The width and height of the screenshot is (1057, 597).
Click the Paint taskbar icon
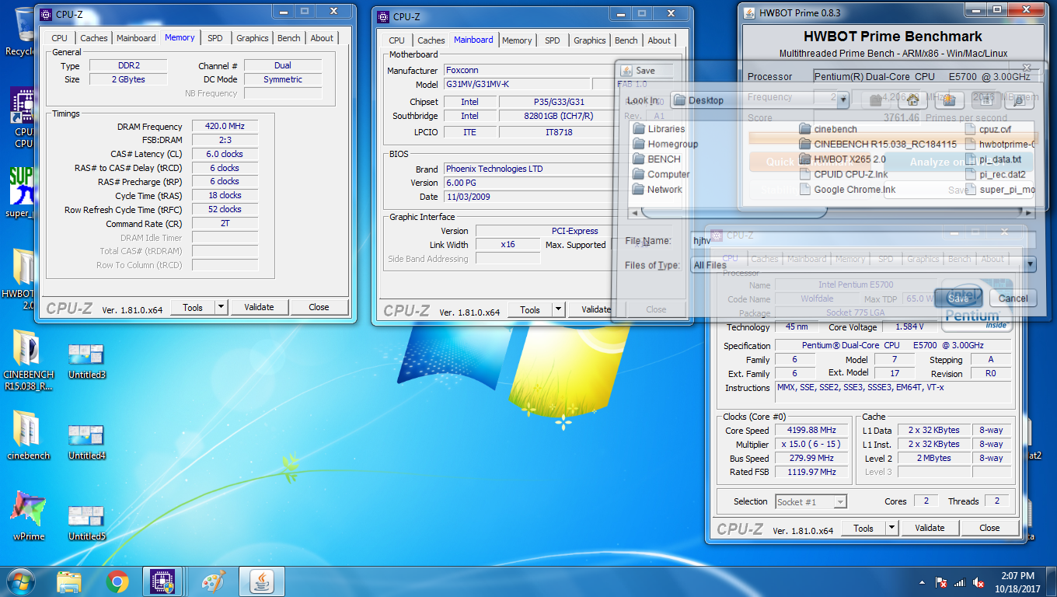tap(212, 581)
